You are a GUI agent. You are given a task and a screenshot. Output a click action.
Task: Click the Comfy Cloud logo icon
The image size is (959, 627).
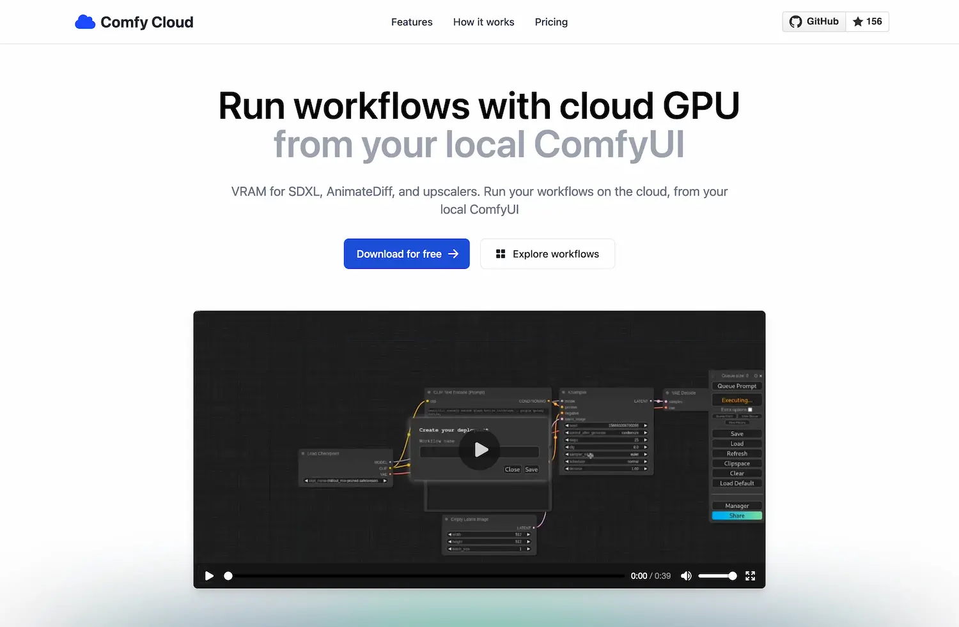(85, 21)
